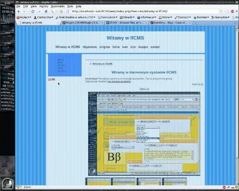Click the 'Zaloguj się' login link
The height and width of the screenshot is (191, 239).
point(144,89)
